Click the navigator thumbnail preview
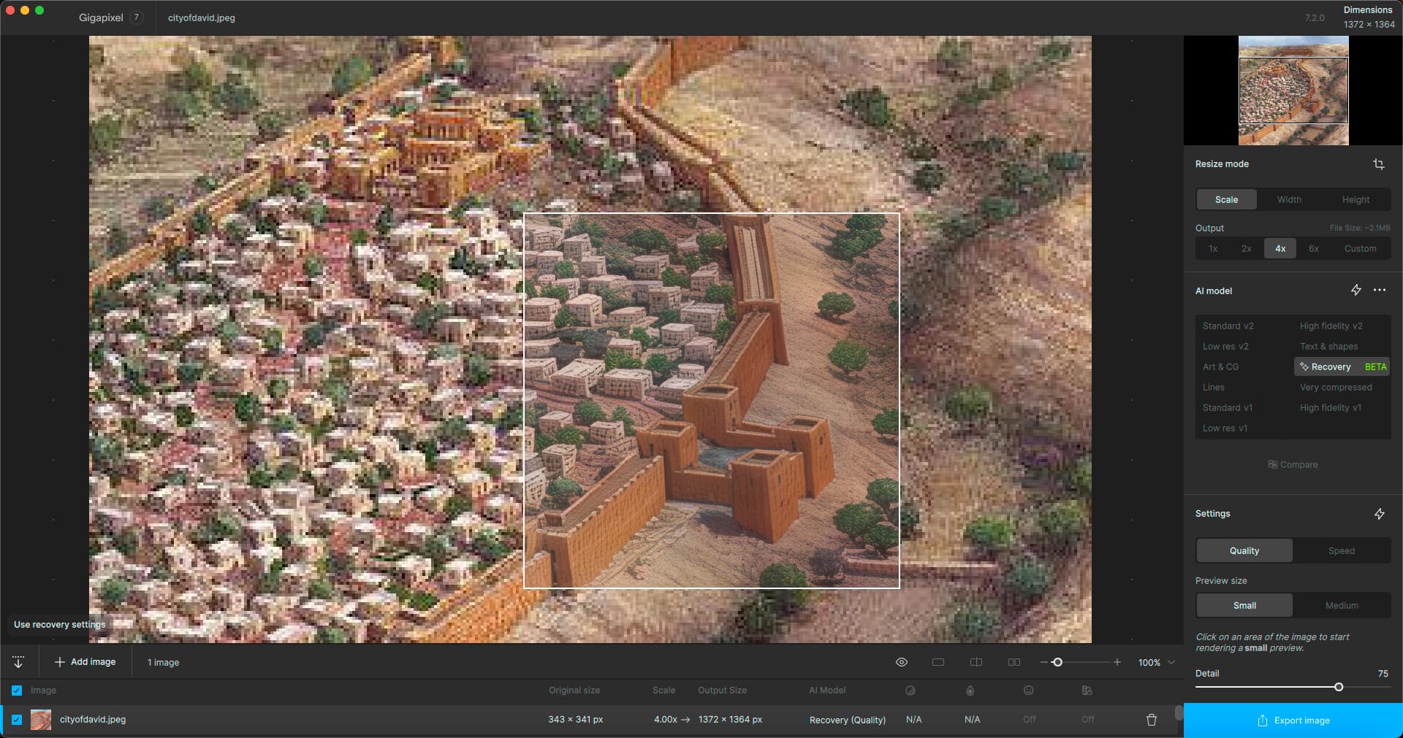Viewport: 1403px width, 738px height. [1293, 91]
